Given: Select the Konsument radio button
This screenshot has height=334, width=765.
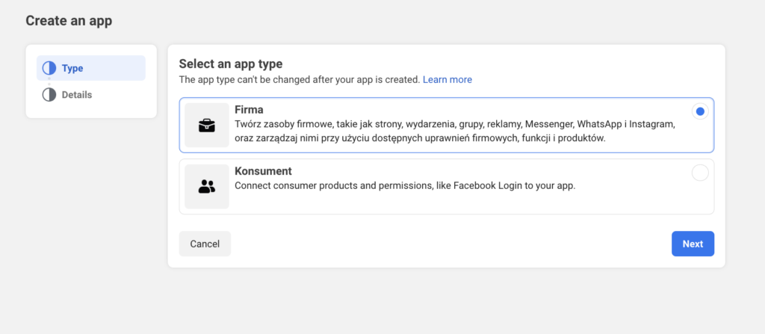Looking at the screenshot, I should point(699,173).
